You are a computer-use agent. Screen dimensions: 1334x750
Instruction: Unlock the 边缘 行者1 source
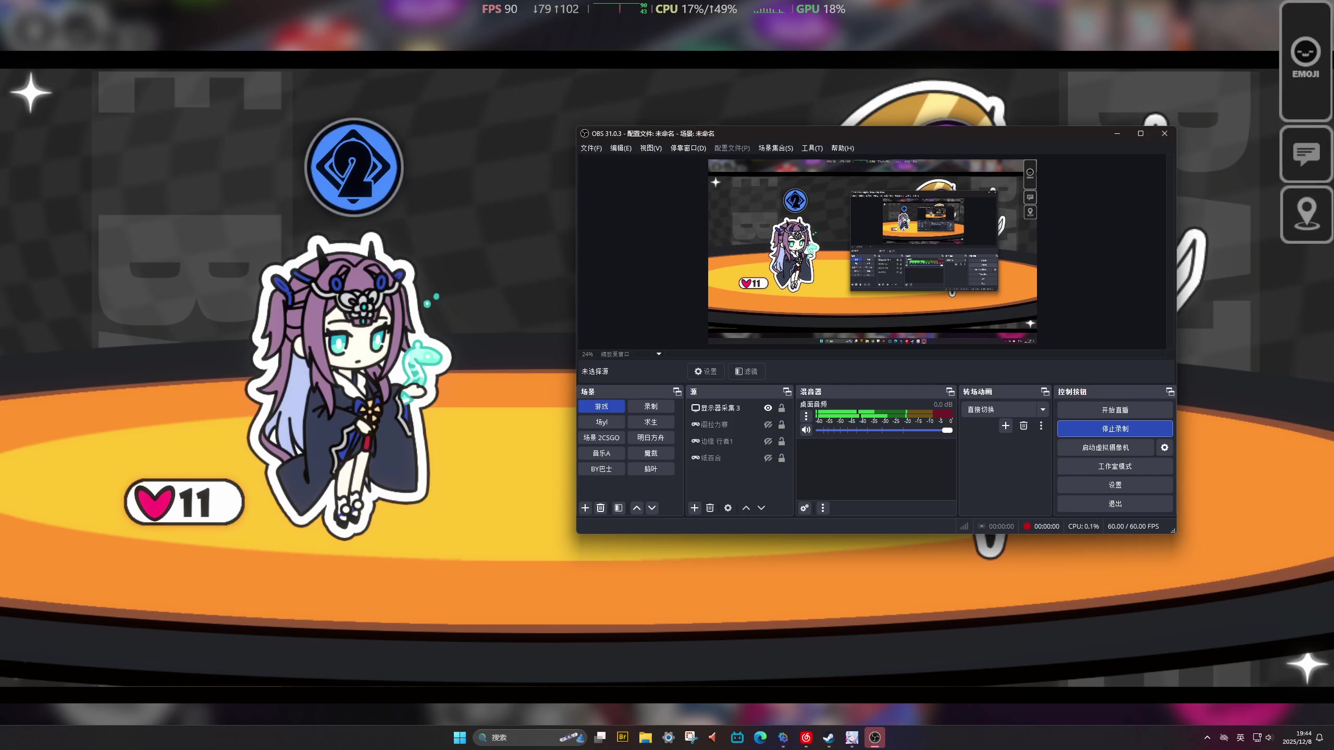coord(782,441)
